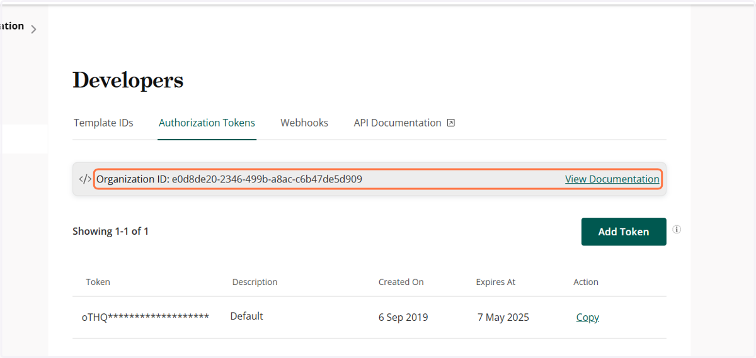
Task: Click the Add Token button
Action: coord(624,232)
